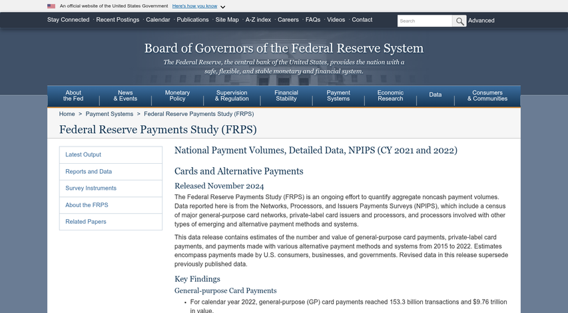
Task: Go to Recent Postings
Action: coord(118,20)
